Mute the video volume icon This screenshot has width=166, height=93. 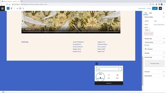[111, 29]
